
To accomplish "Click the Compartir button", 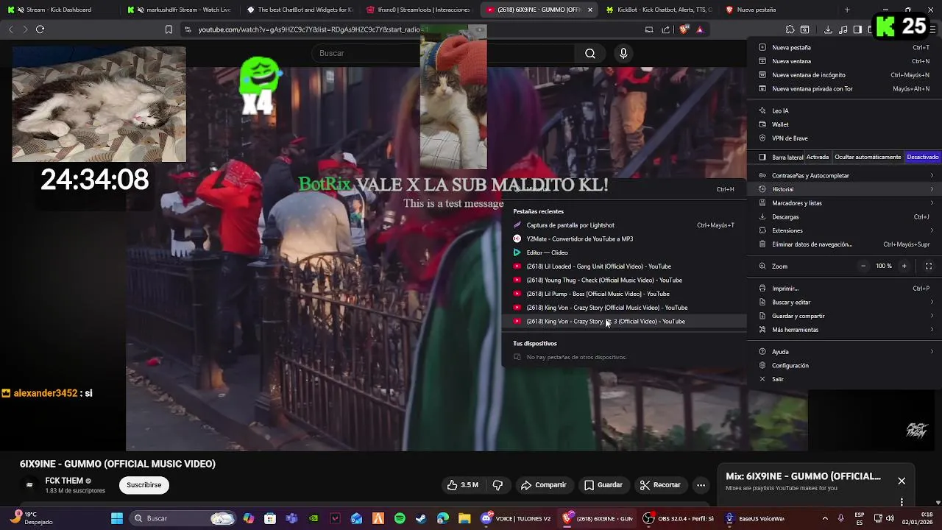I will pyautogui.click(x=544, y=485).
